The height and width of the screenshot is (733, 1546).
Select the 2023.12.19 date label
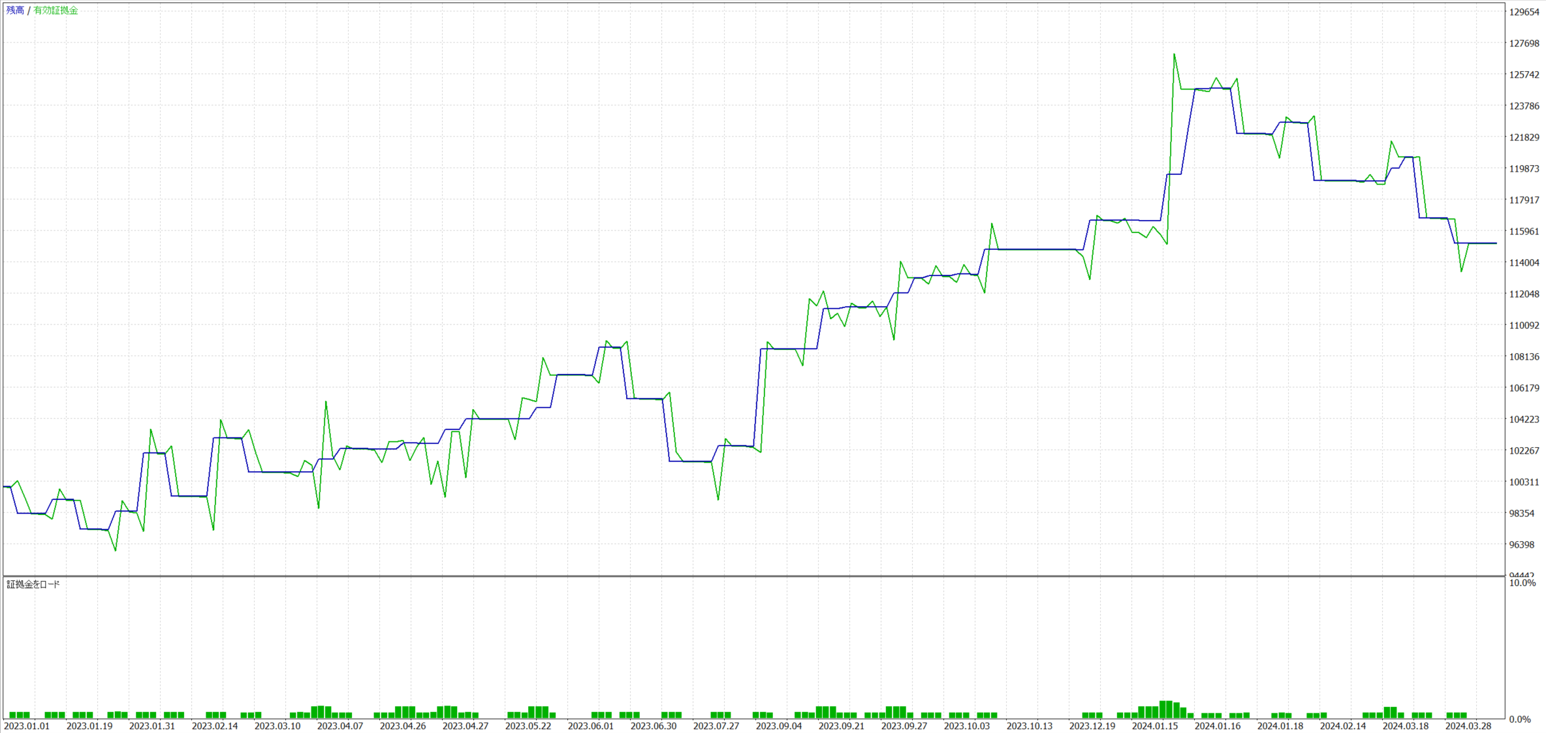[x=1092, y=726]
